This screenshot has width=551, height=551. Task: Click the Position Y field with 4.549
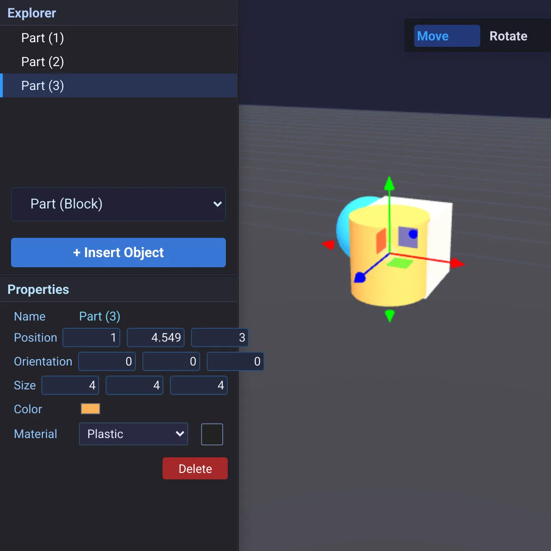pos(156,337)
